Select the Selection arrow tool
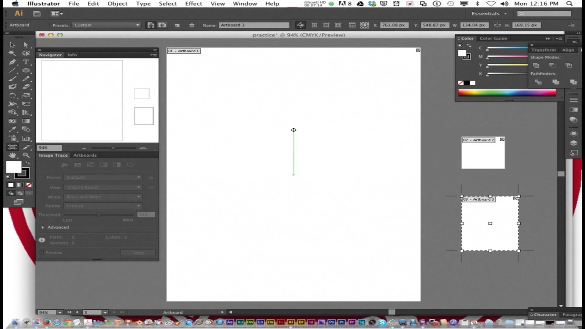Viewport: 585px width, 329px height. tap(12, 45)
